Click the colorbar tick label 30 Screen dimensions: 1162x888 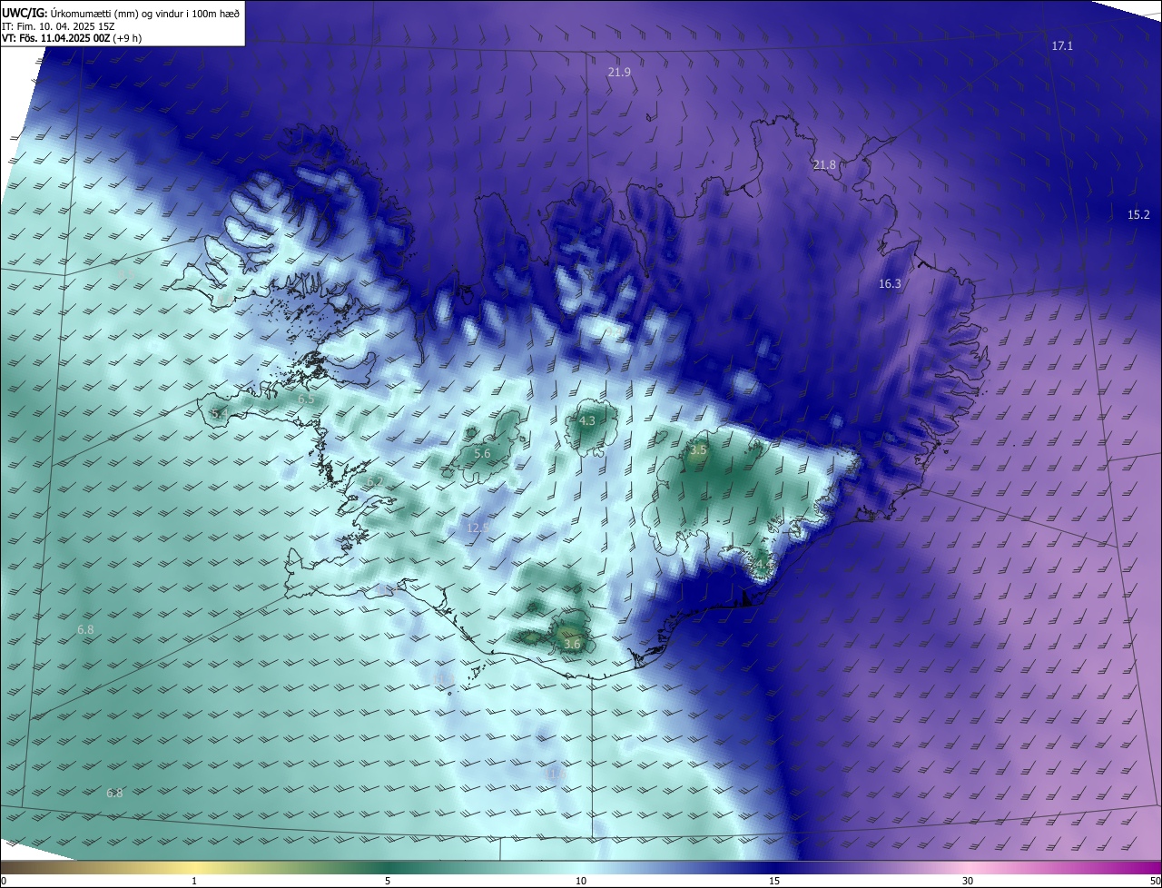point(968,881)
